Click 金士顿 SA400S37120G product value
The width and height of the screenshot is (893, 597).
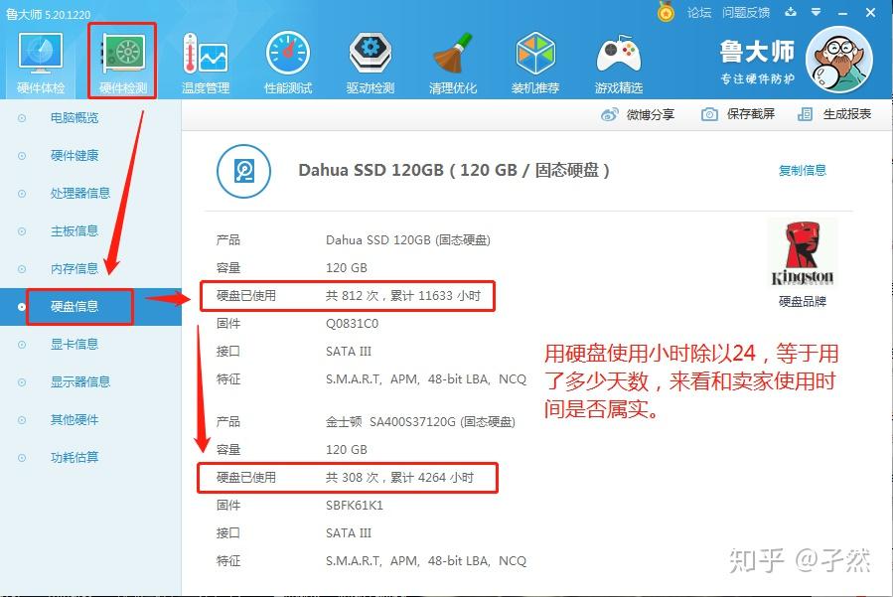tap(420, 422)
